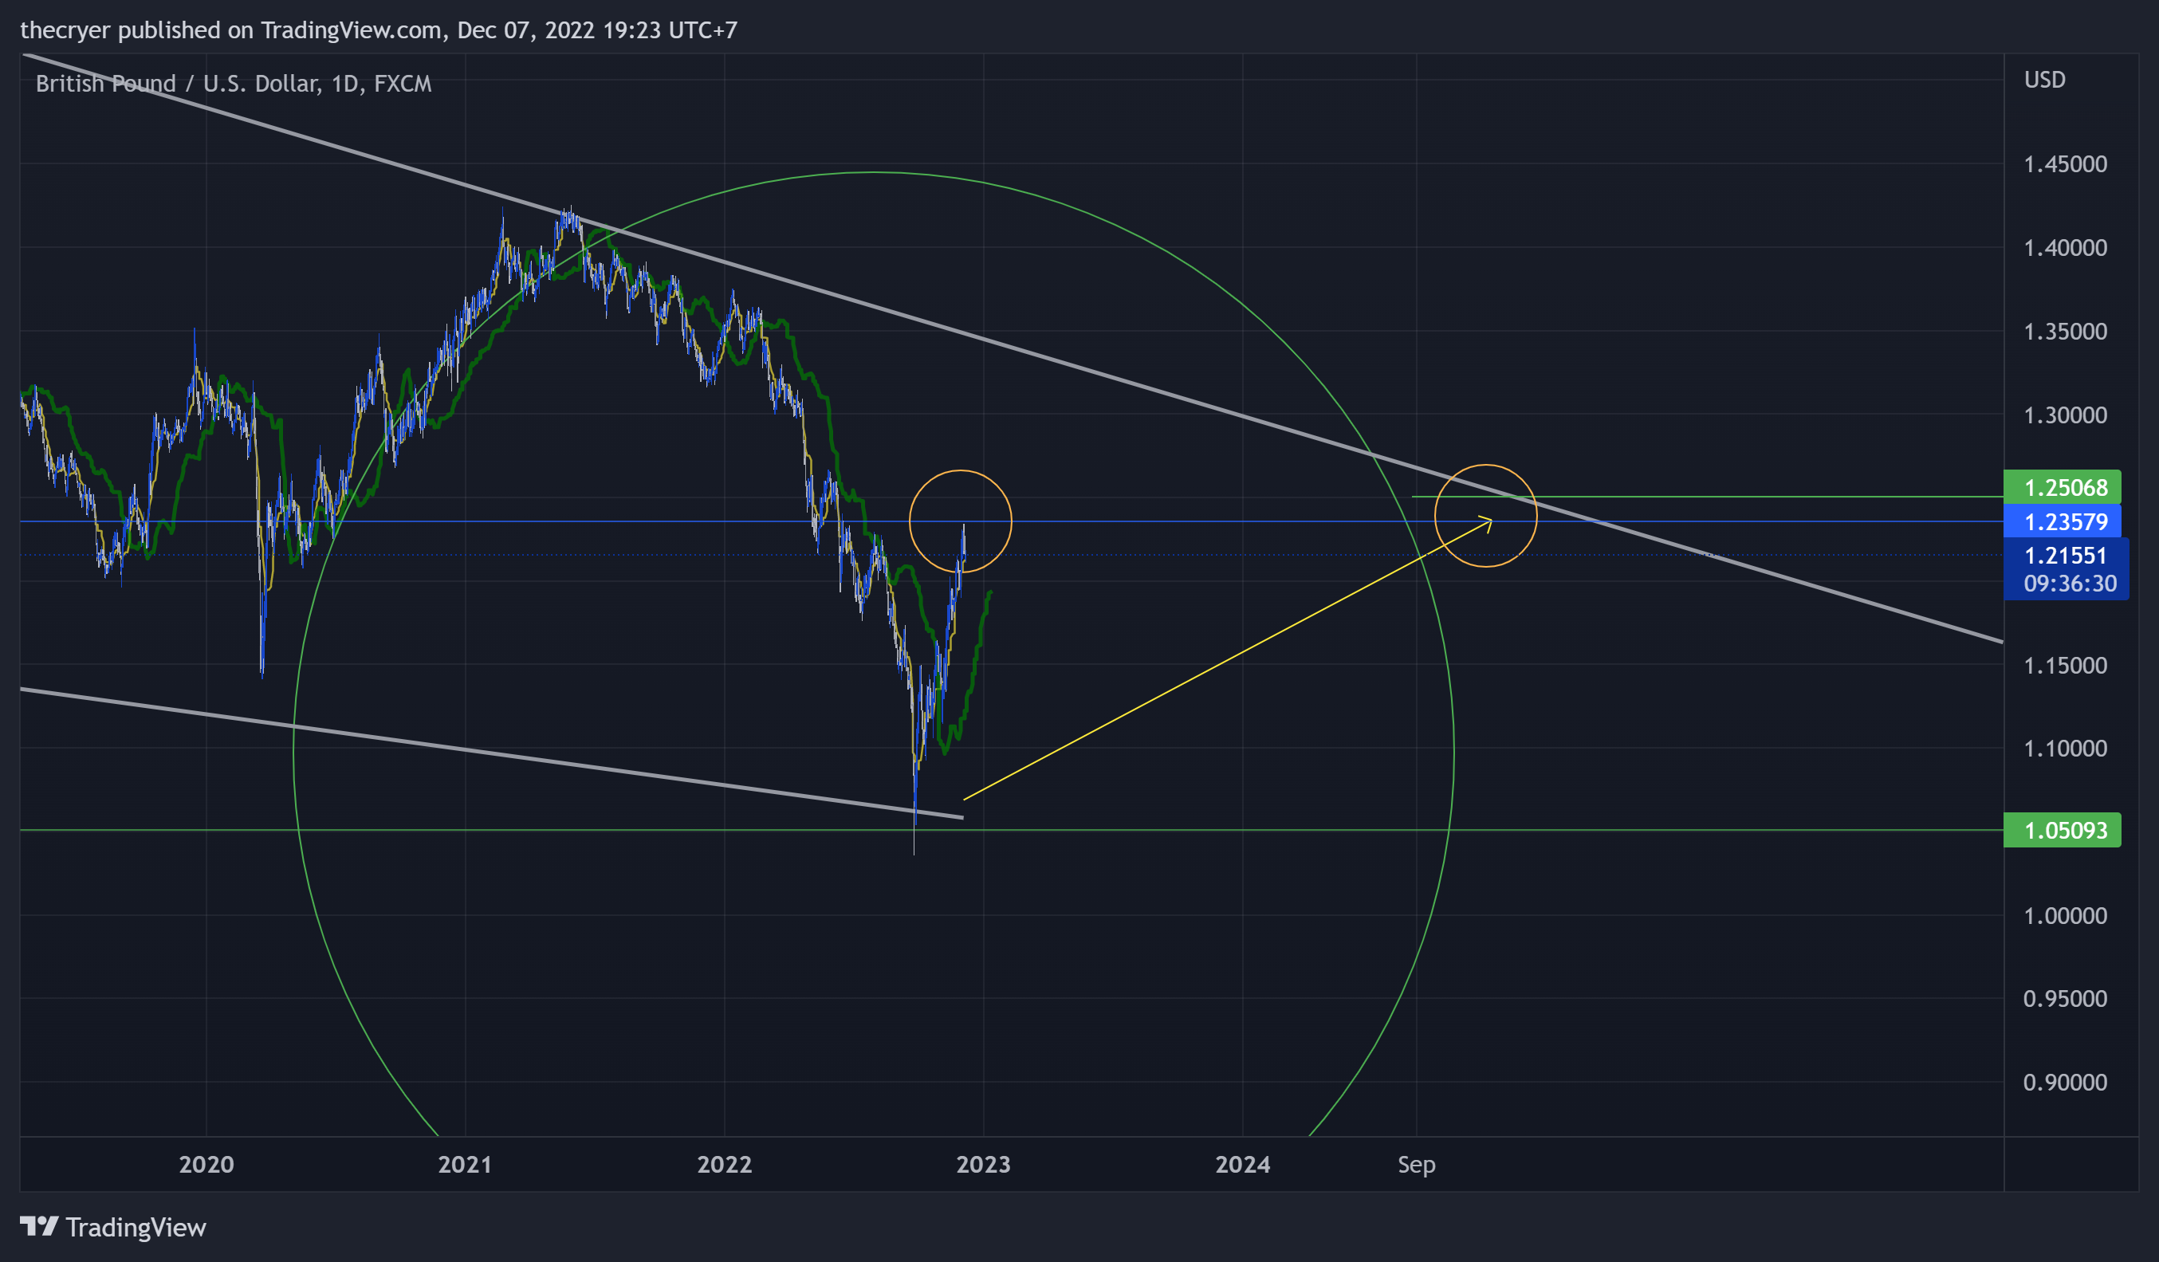The height and width of the screenshot is (1262, 2159).
Task: Click the 2023 time axis label
Action: pyautogui.click(x=984, y=1164)
